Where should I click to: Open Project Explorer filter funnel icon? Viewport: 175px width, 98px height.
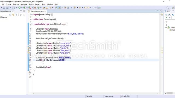click(x=16, y=15)
